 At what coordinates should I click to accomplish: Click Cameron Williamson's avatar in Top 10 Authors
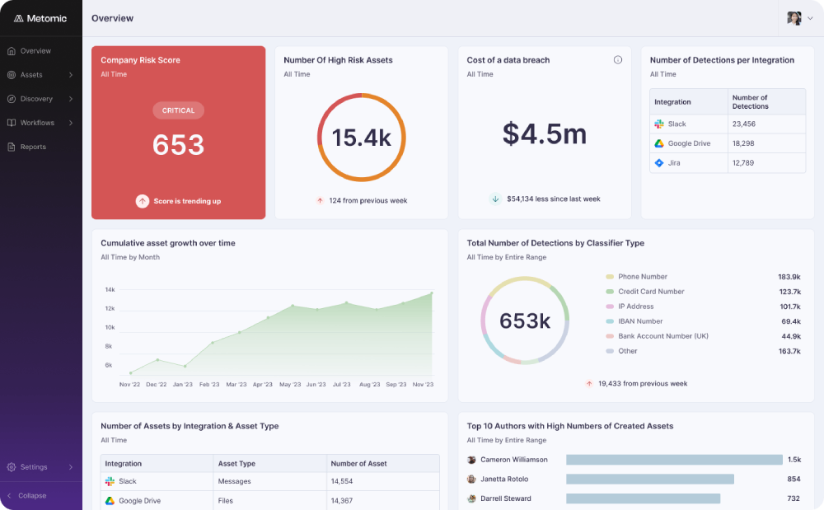[471, 460]
